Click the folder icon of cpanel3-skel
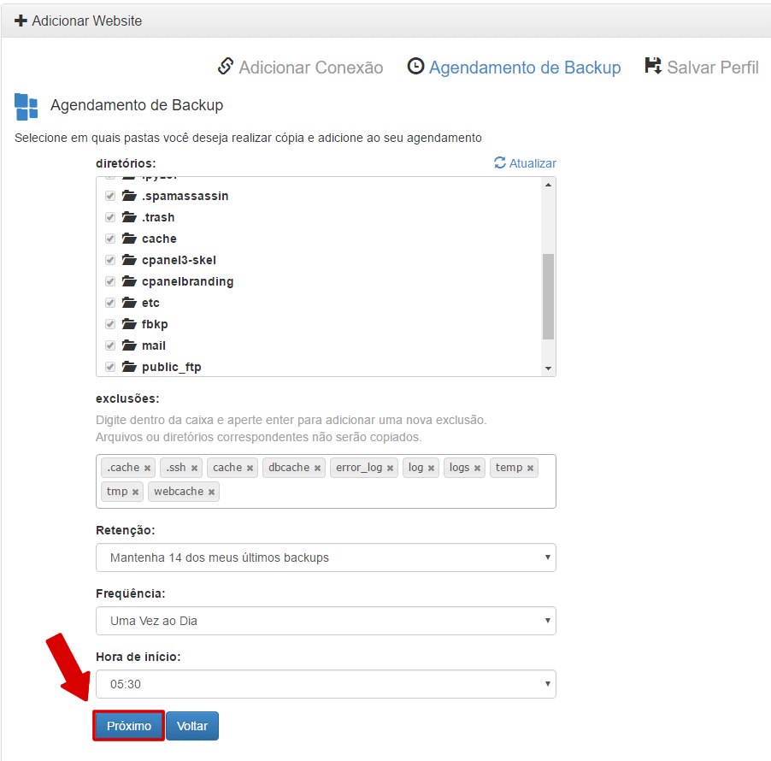The height and width of the screenshot is (761, 771). 129,260
